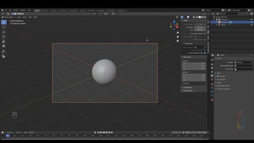Click the navigation gizmo Z axis

click(x=174, y=21)
